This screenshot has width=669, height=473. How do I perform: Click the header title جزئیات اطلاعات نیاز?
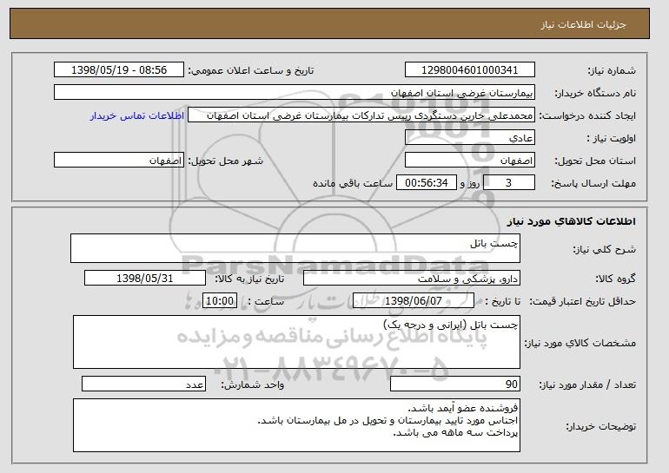coord(583,24)
